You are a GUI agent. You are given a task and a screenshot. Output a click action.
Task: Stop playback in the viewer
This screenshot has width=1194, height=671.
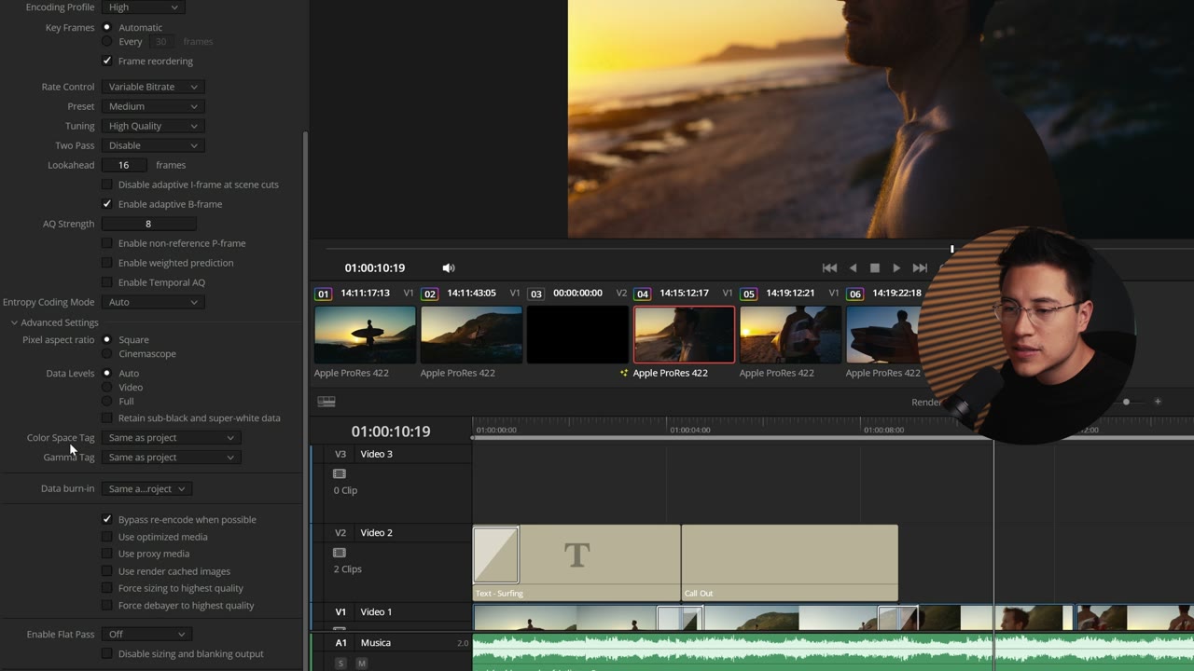point(875,267)
